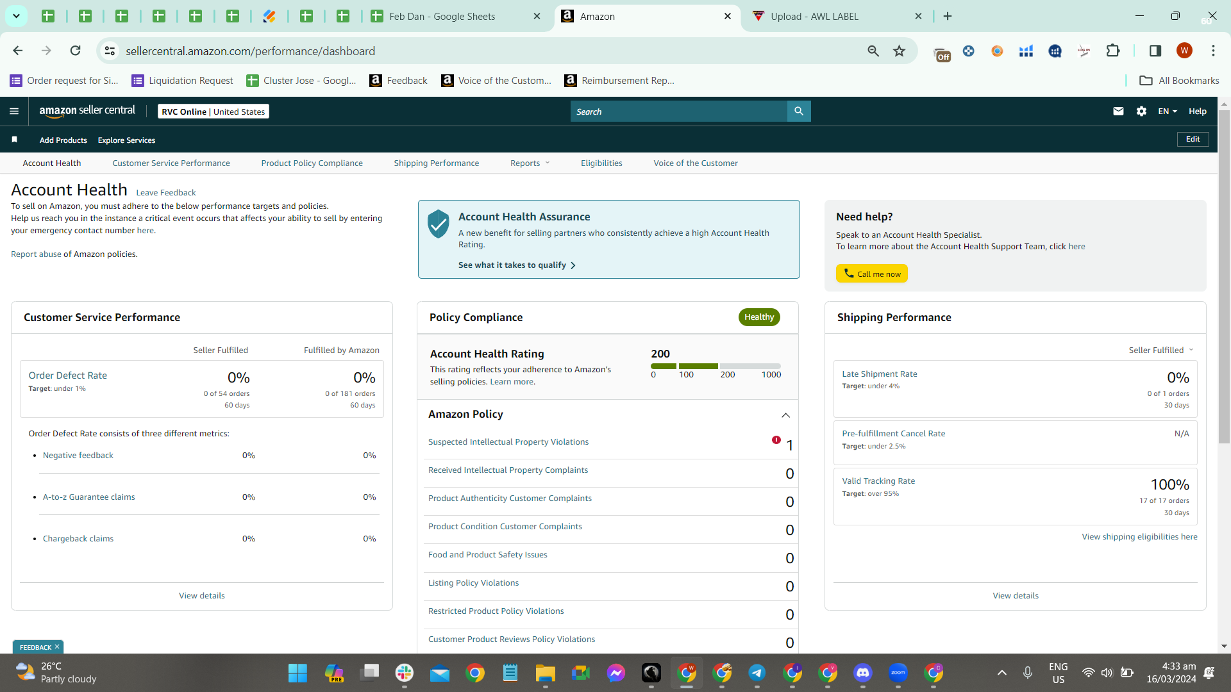Open a new browser tab
The width and height of the screenshot is (1231, 692).
coord(948,16)
